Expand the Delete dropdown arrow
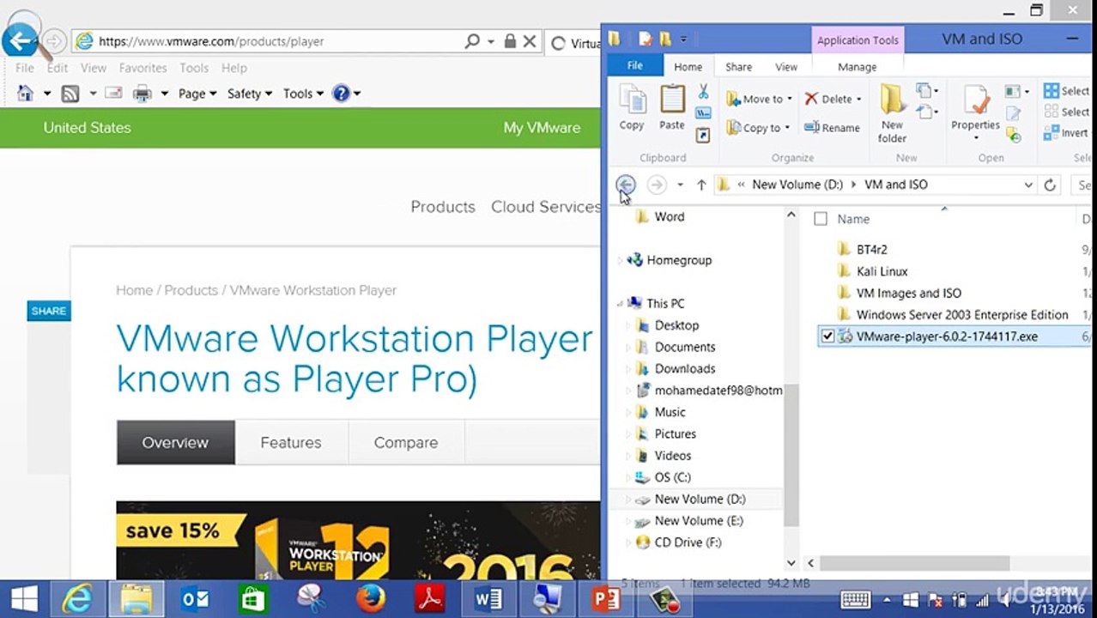The height and width of the screenshot is (618, 1097). [x=858, y=100]
